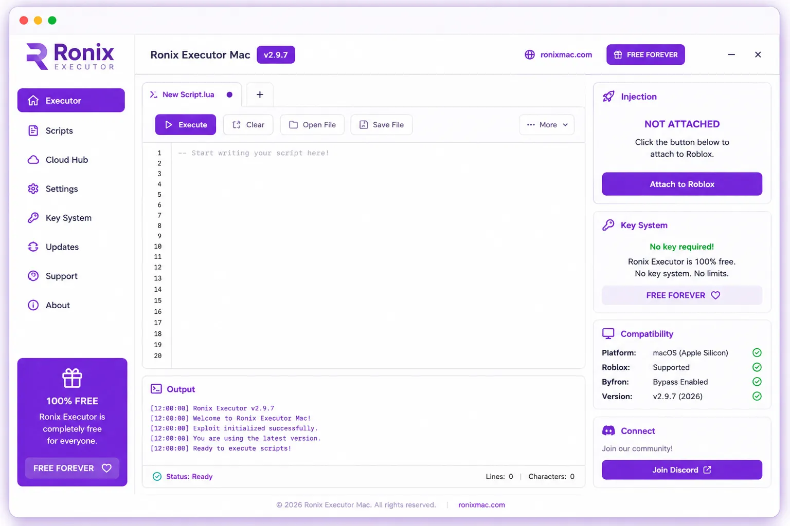This screenshot has width=790, height=526.
Task: Click the macOS yellow minimize traffic light
Action: (x=38, y=21)
